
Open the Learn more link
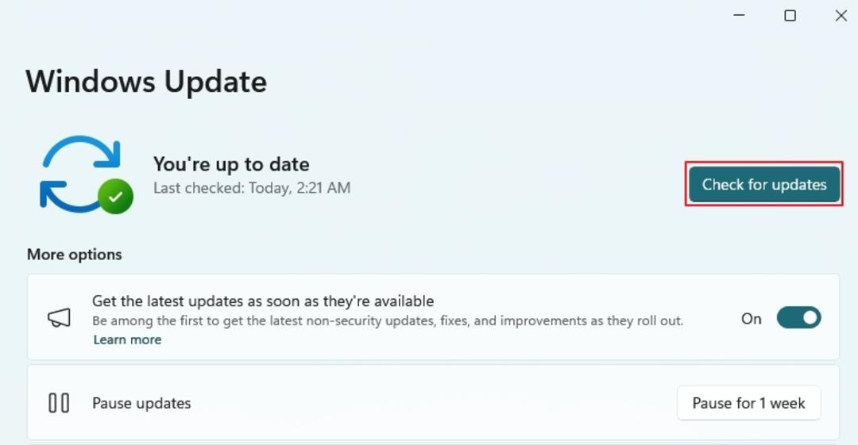pyautogui.click(x=127, y=340)
